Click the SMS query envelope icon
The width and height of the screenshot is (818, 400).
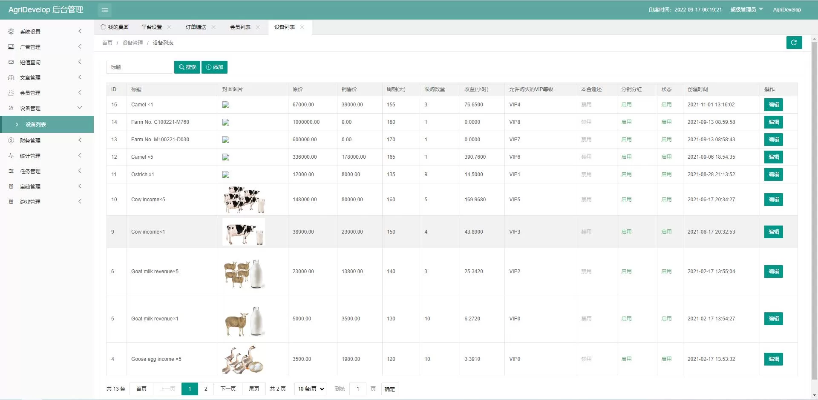pyautogui.click(x=11, y=62)
